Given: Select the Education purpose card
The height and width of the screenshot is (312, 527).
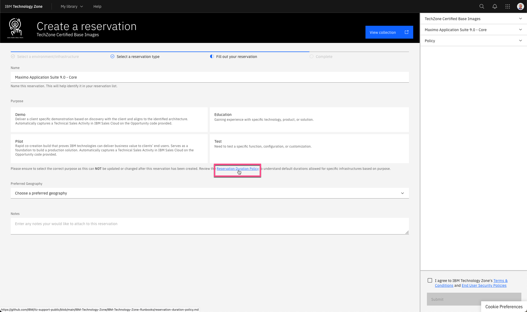Looking at the screenshot, I should point(309,120).
